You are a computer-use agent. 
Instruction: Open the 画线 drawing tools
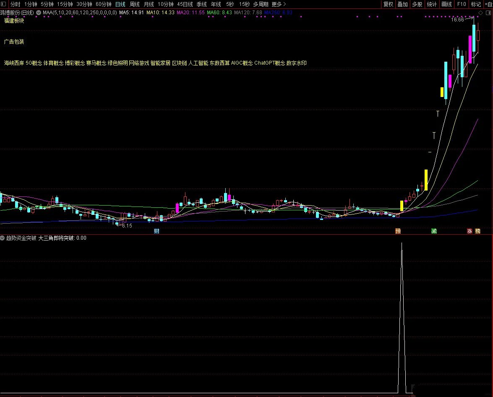[446, 4]
